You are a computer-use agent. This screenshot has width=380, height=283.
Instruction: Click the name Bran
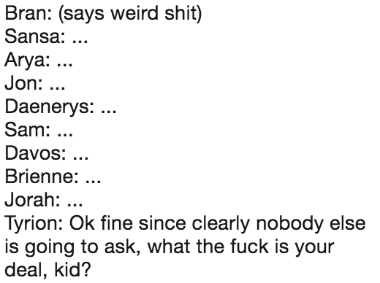coord(26,13)
